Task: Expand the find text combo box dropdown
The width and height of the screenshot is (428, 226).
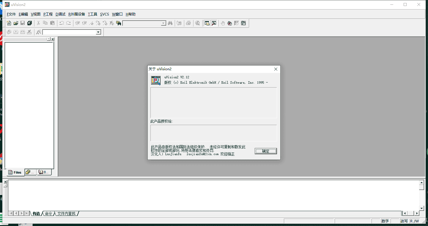Action: pyautogui.click(x=163, y=23)
